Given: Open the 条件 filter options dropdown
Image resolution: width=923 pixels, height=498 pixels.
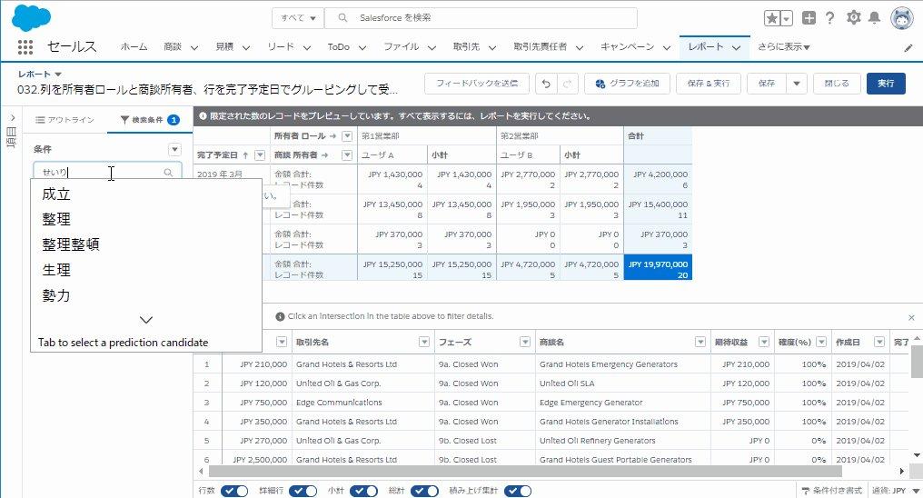Looking at the screenshot, I should pyautogui.click(x=174, y=150).
